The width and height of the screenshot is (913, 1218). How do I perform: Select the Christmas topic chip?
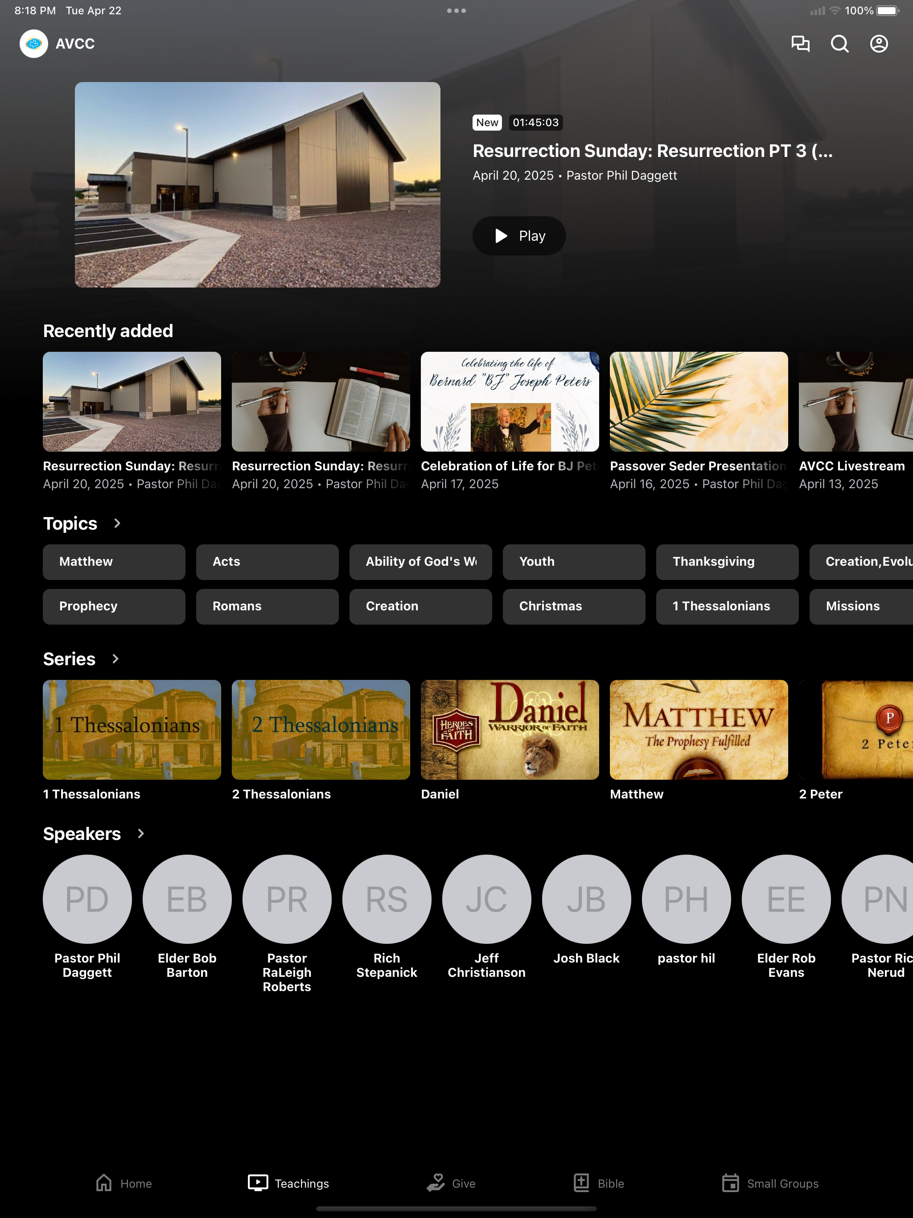coord(574,606)
